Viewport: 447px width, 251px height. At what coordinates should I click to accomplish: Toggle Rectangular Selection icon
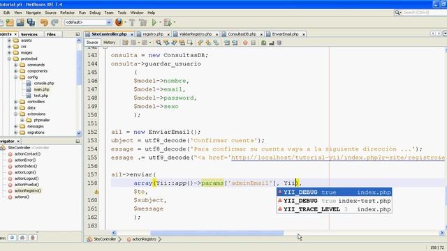point(190,43)
